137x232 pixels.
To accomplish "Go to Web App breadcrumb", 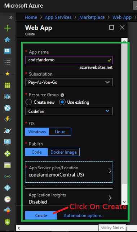I will (122, 17).
